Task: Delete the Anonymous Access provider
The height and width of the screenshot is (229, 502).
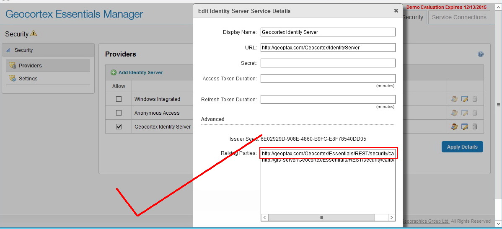Action: click(x=475, y=113)
